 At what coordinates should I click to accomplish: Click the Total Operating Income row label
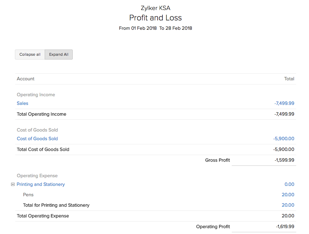click(x=42, y=114)
